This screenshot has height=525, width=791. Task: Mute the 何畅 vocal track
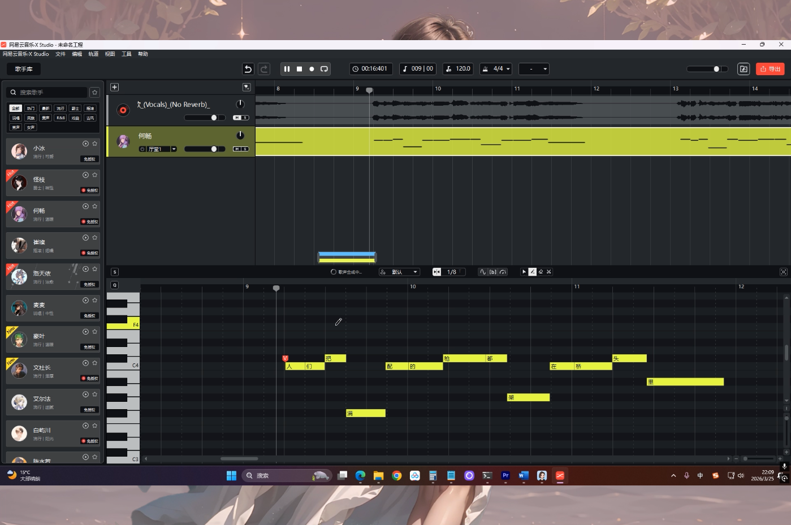click(x=237, y=149)
